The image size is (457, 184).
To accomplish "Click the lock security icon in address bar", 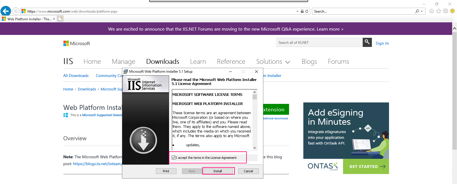I will (302, 11).
